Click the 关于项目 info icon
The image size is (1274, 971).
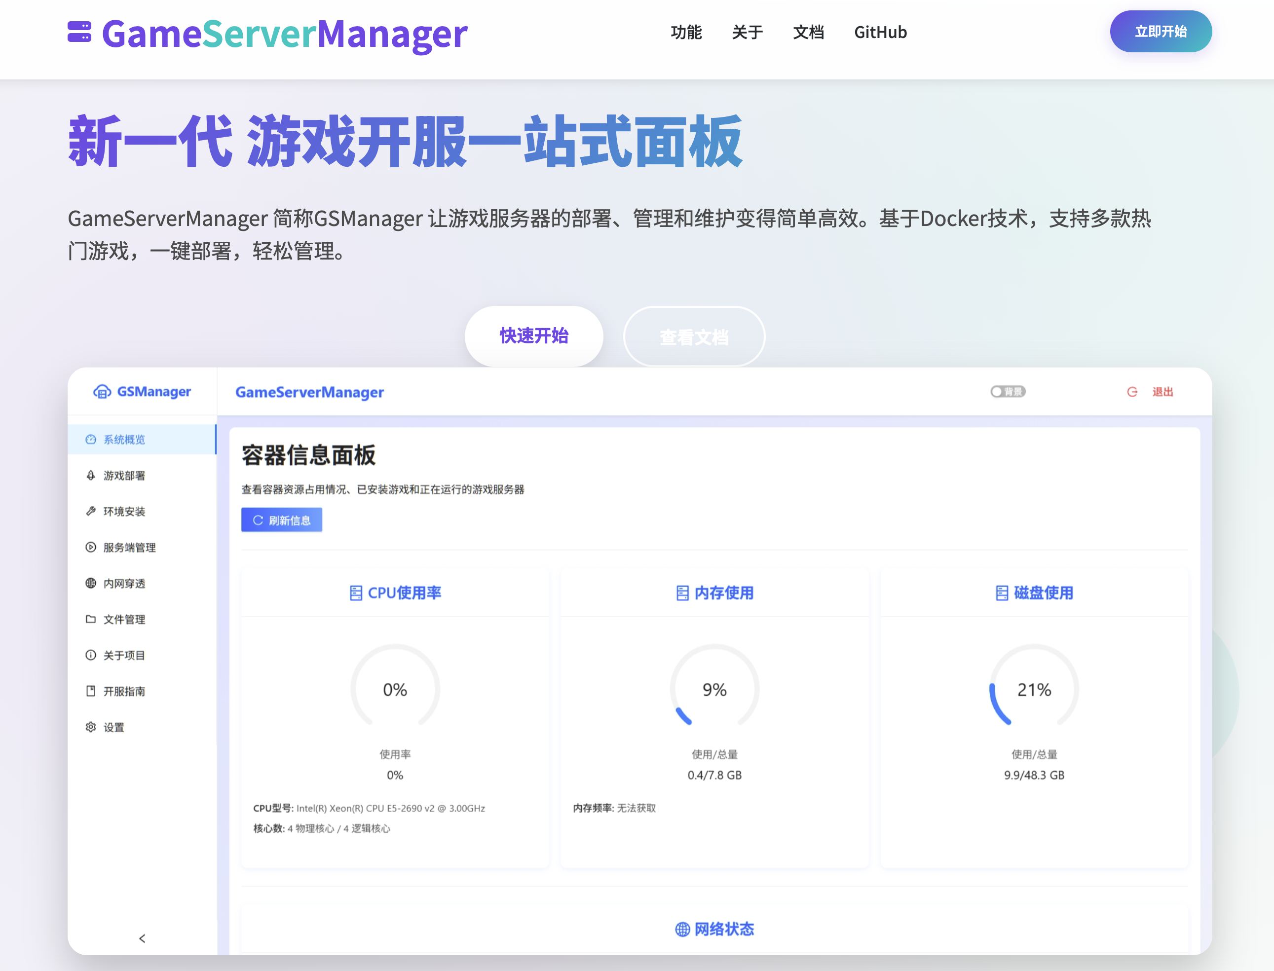91,655
